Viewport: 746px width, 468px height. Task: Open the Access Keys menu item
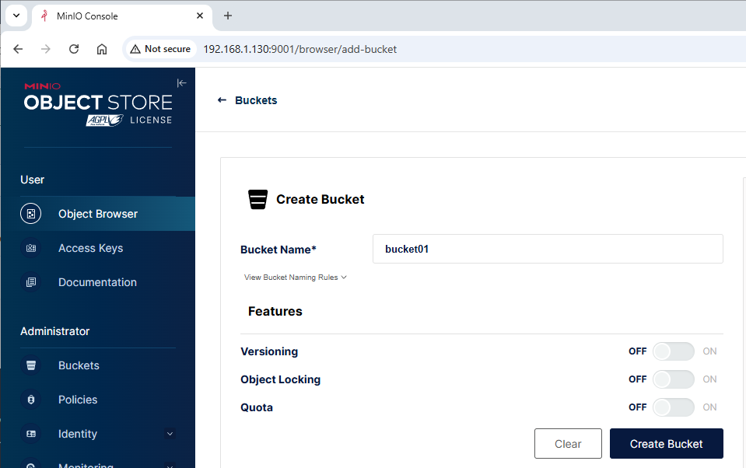pyautogui.click(x=90, y=248)
